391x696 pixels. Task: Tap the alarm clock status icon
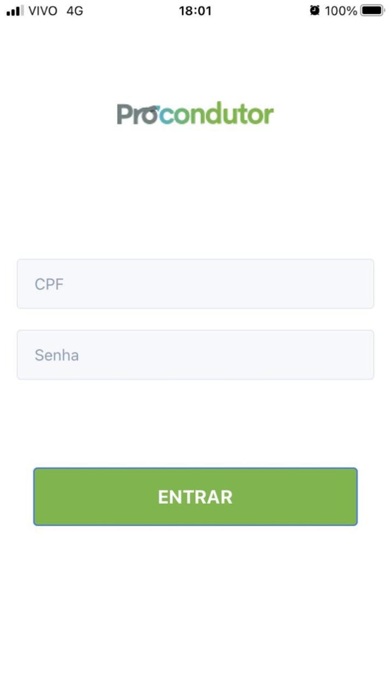(314, 11)
